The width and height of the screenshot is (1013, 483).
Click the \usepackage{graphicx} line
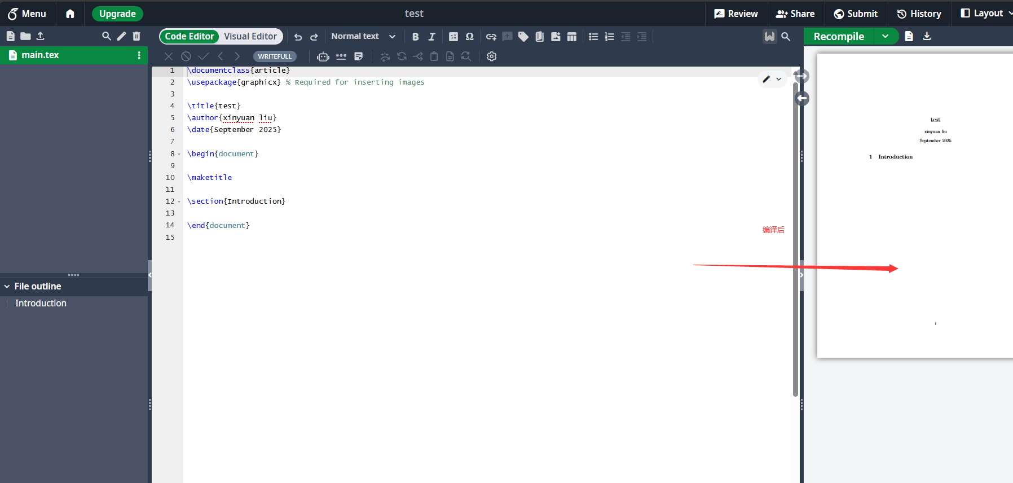(x=234, y=82)
